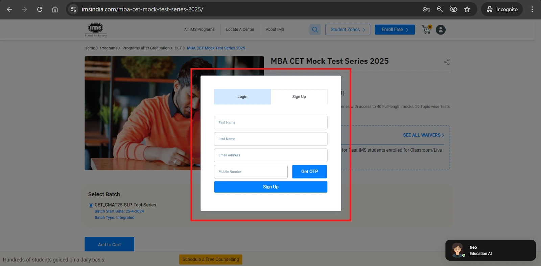Submit the blue Sign Up button

[270, 187]
